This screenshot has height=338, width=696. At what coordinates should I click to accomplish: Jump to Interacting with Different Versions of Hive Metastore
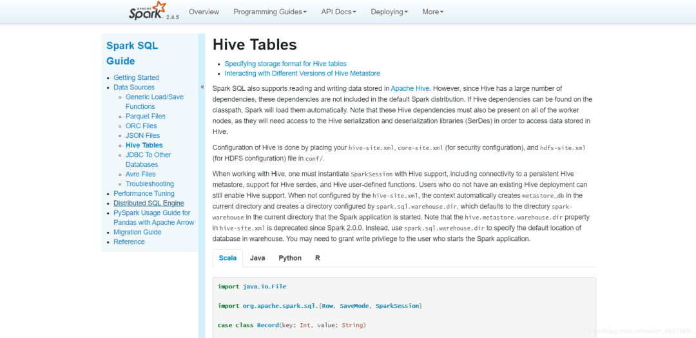click(302, 73)
